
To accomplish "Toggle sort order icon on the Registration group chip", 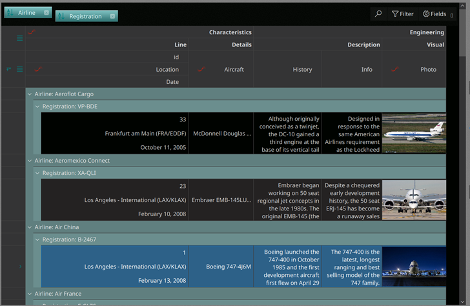I will coord(61,16).
